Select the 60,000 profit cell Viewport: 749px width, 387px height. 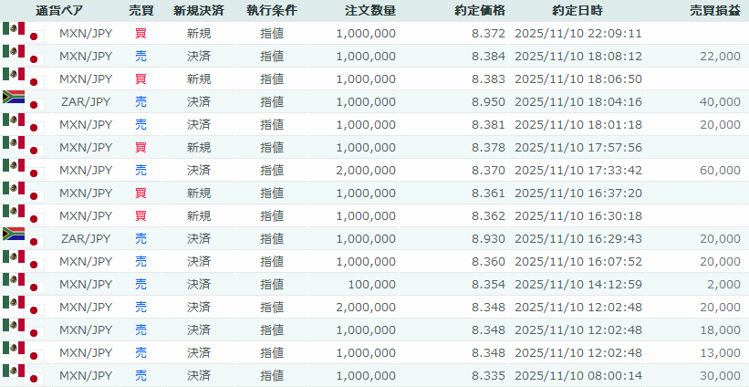click(720, 171)
